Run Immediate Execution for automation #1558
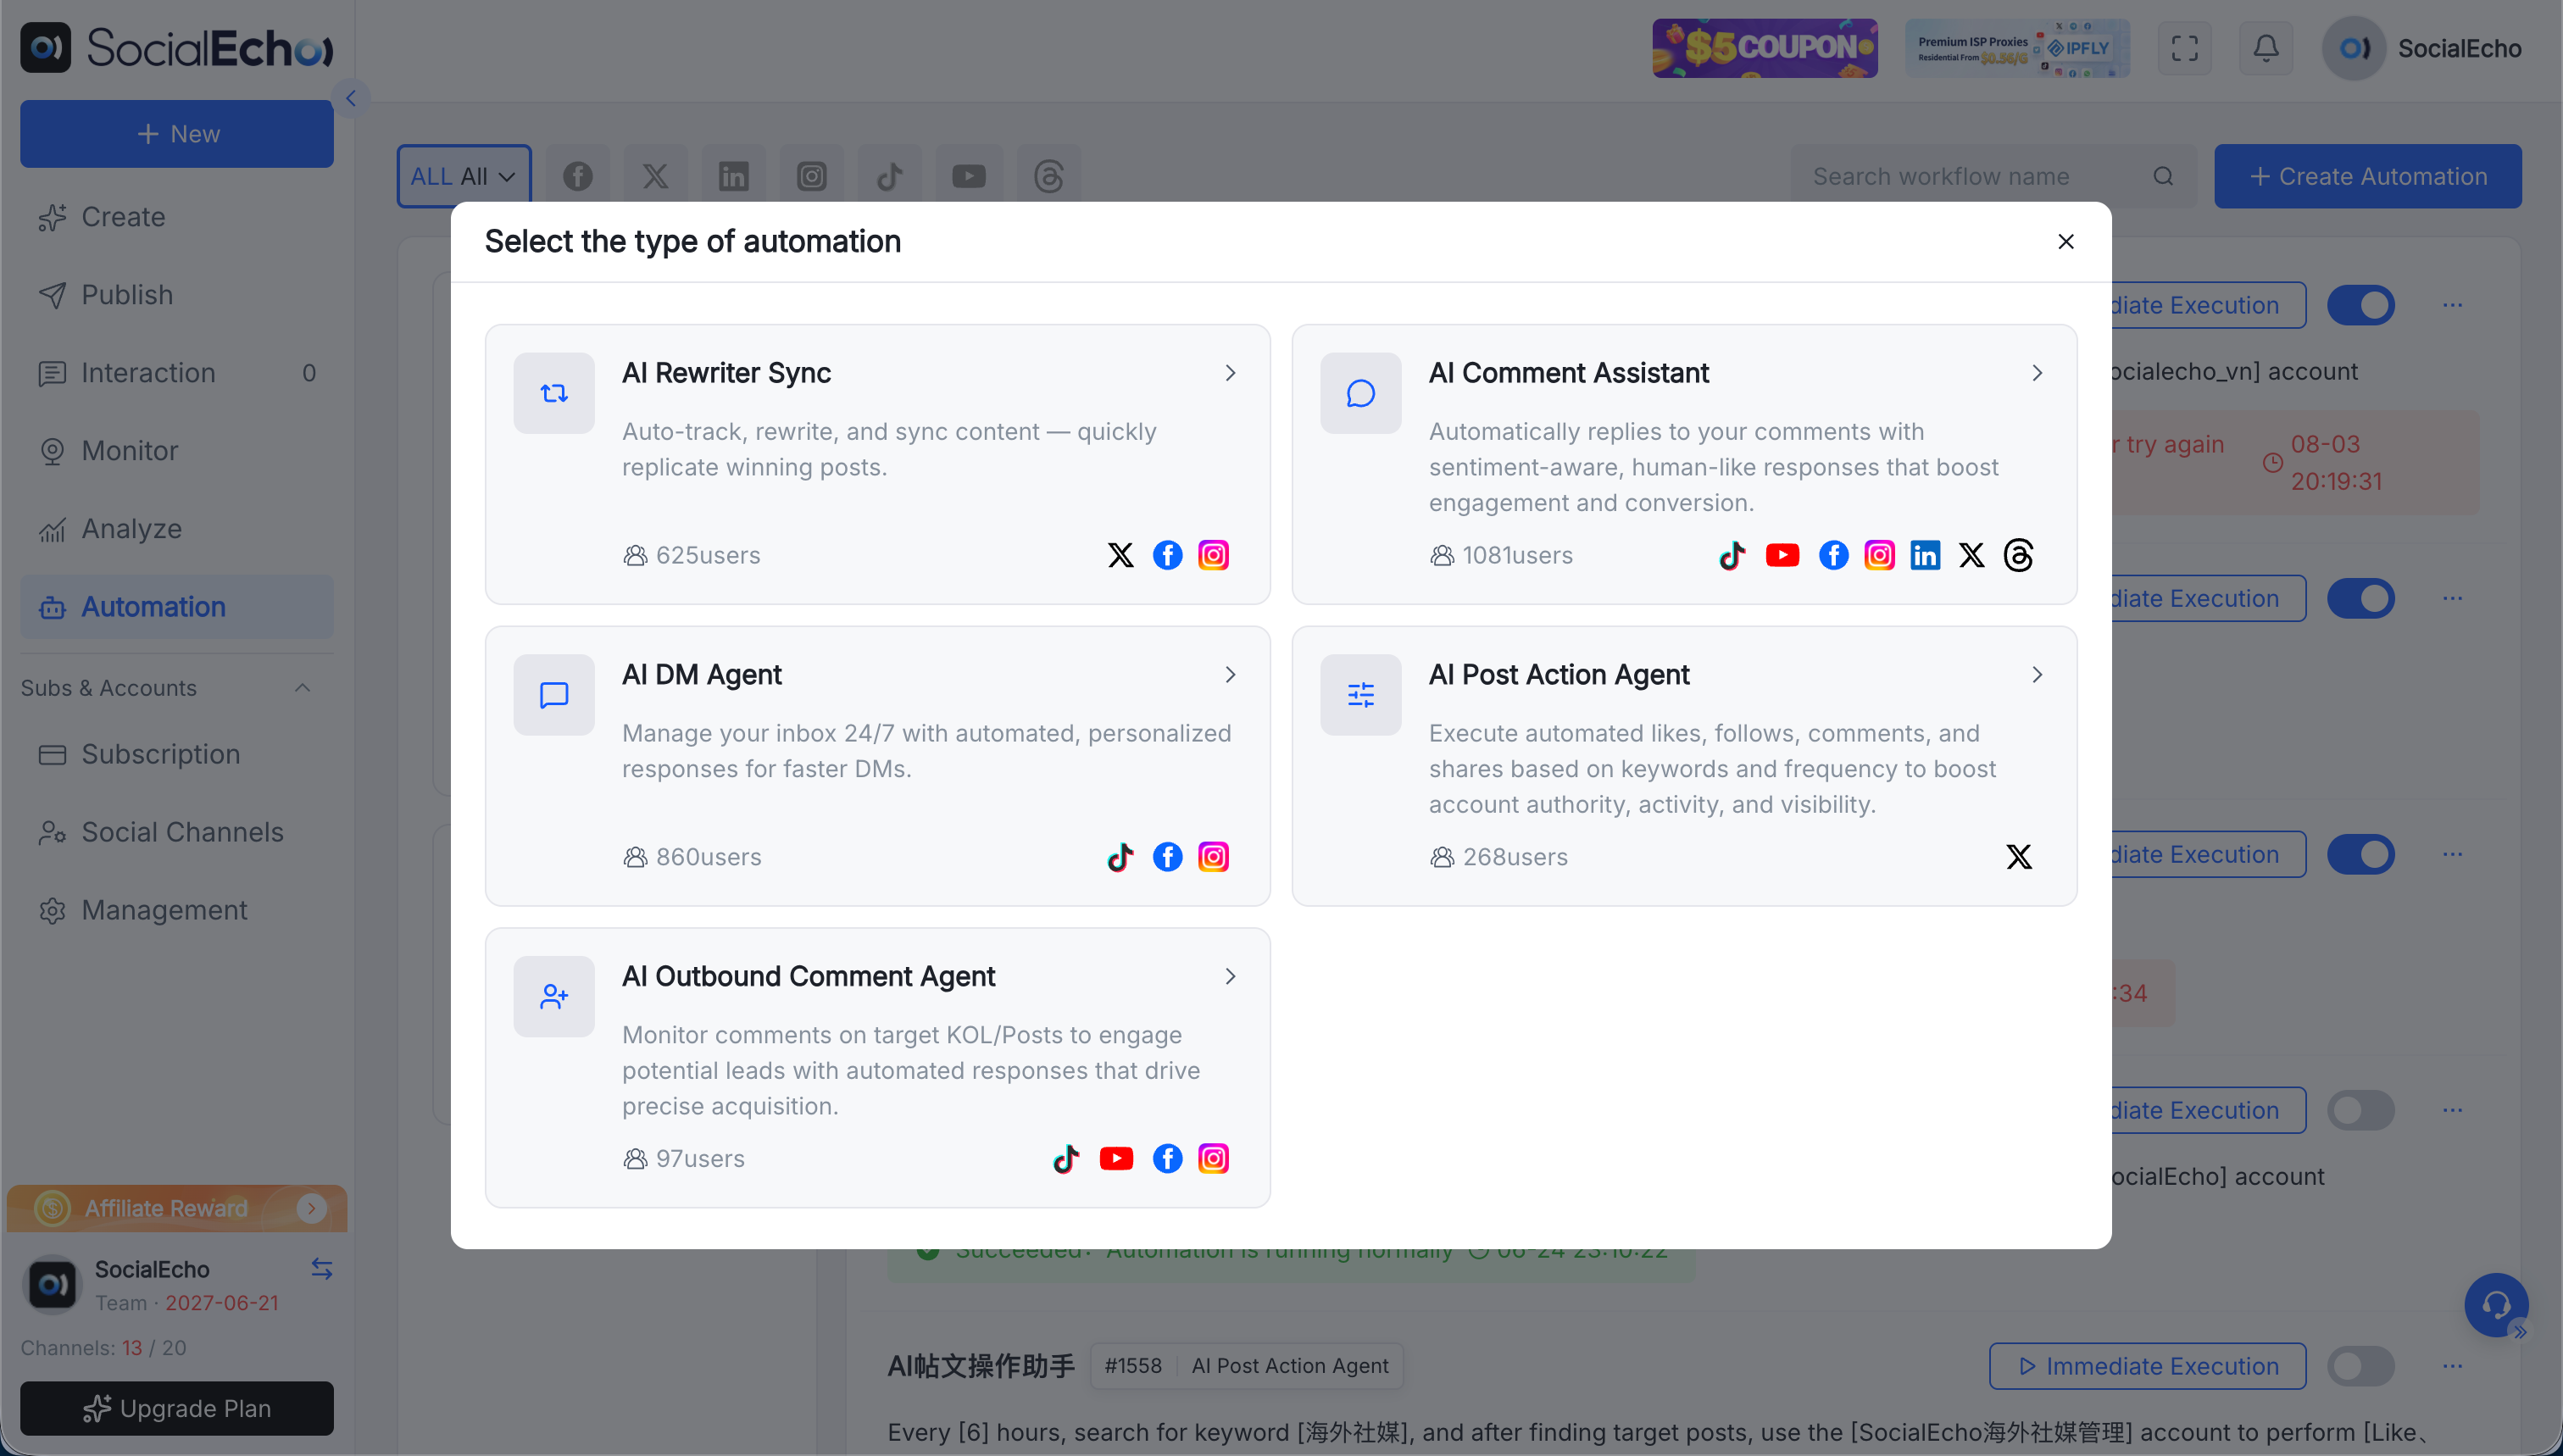The image size is (2563, 1456). 2147,1367
